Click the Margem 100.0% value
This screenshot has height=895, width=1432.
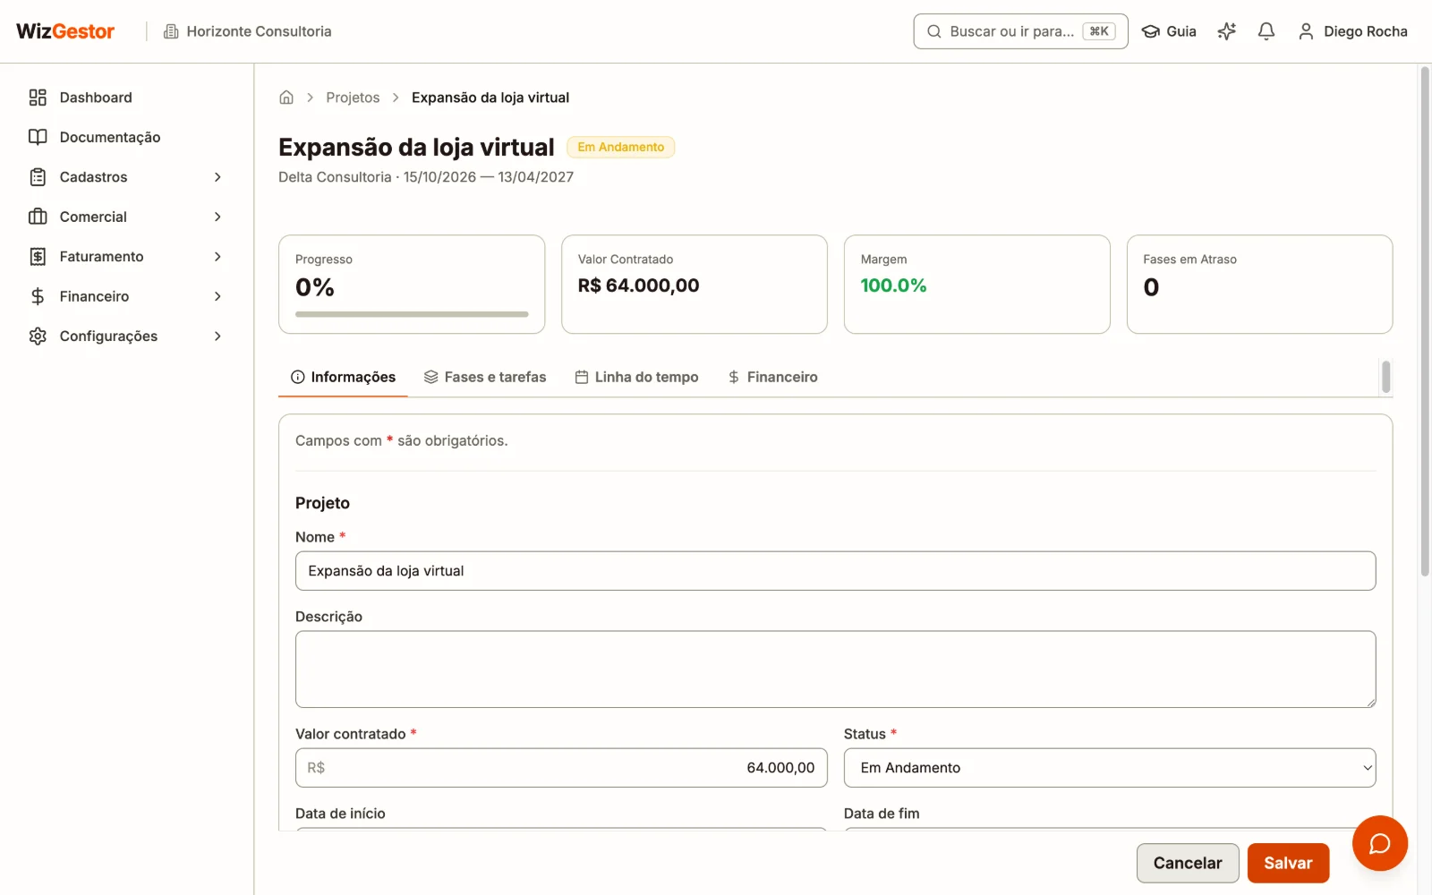pyautogui.click(x=893, y=286)
